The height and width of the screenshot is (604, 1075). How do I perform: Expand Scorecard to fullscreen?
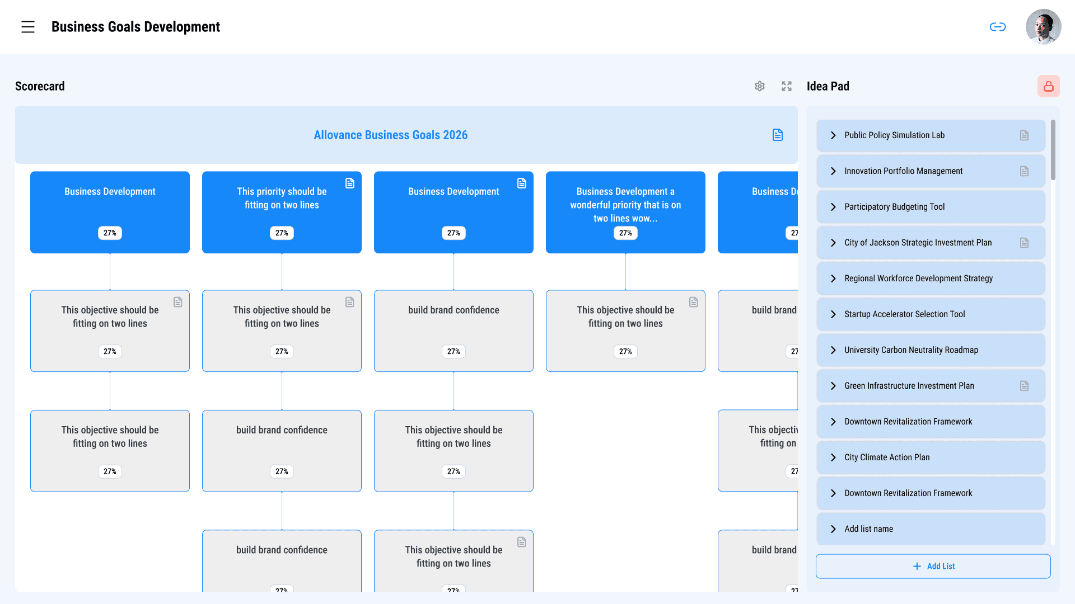(787, 86)
